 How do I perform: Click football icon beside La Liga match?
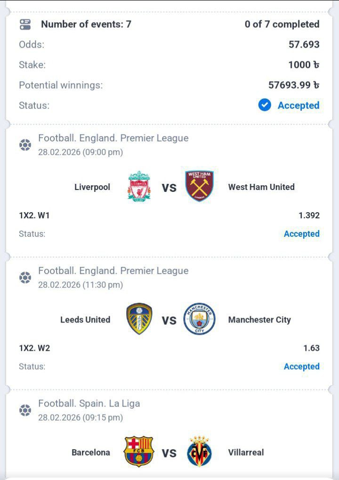25,410
